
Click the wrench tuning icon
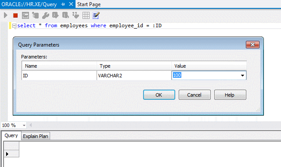tap(46, 16)
